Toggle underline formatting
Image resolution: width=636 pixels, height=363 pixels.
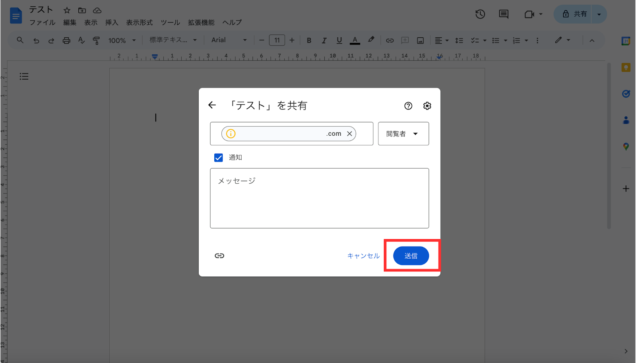click(339, 40)
